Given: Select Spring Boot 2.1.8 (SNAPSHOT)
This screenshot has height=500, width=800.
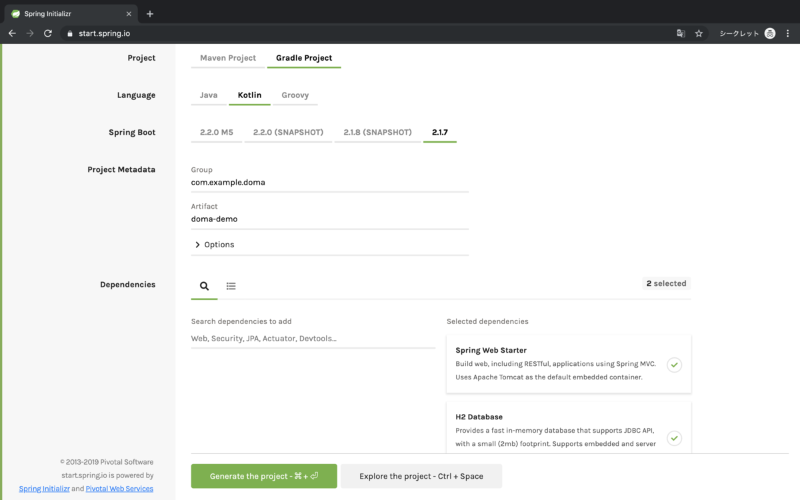Looking at the screenshot, I should (377, 133).
